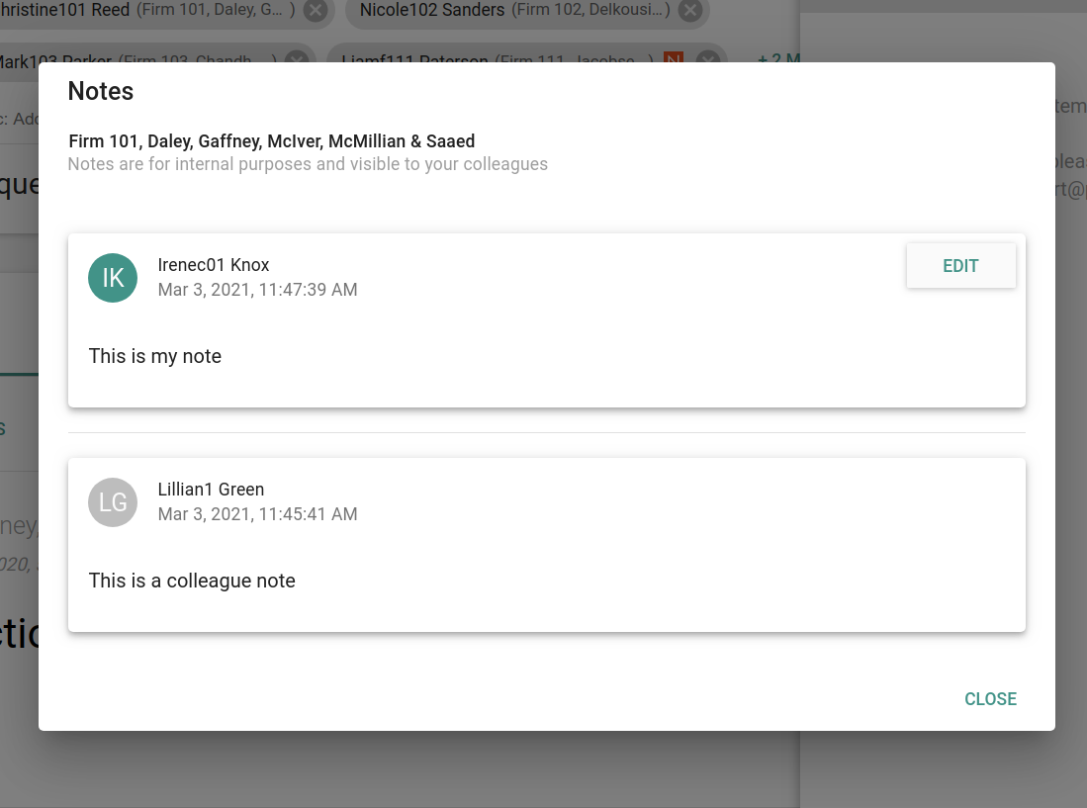
Task: Click the IK avatar icon
Action: (113, 278)
